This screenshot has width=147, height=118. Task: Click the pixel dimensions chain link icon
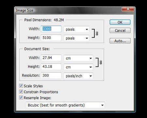97,33
